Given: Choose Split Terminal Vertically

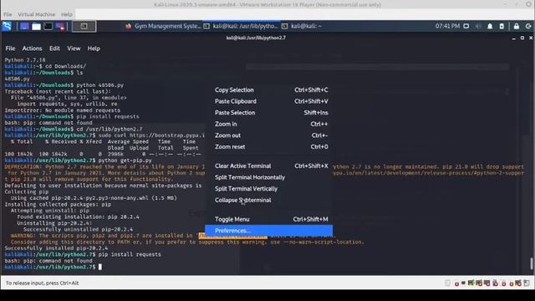Looking at the screenshot, I should tap(269, 189).
